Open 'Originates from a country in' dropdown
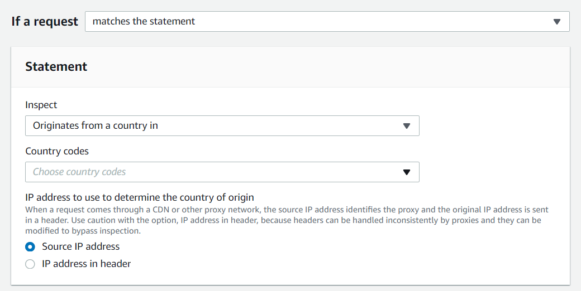Image resolution: width=581 pixels, height=291 pixels. pos(222,126)
